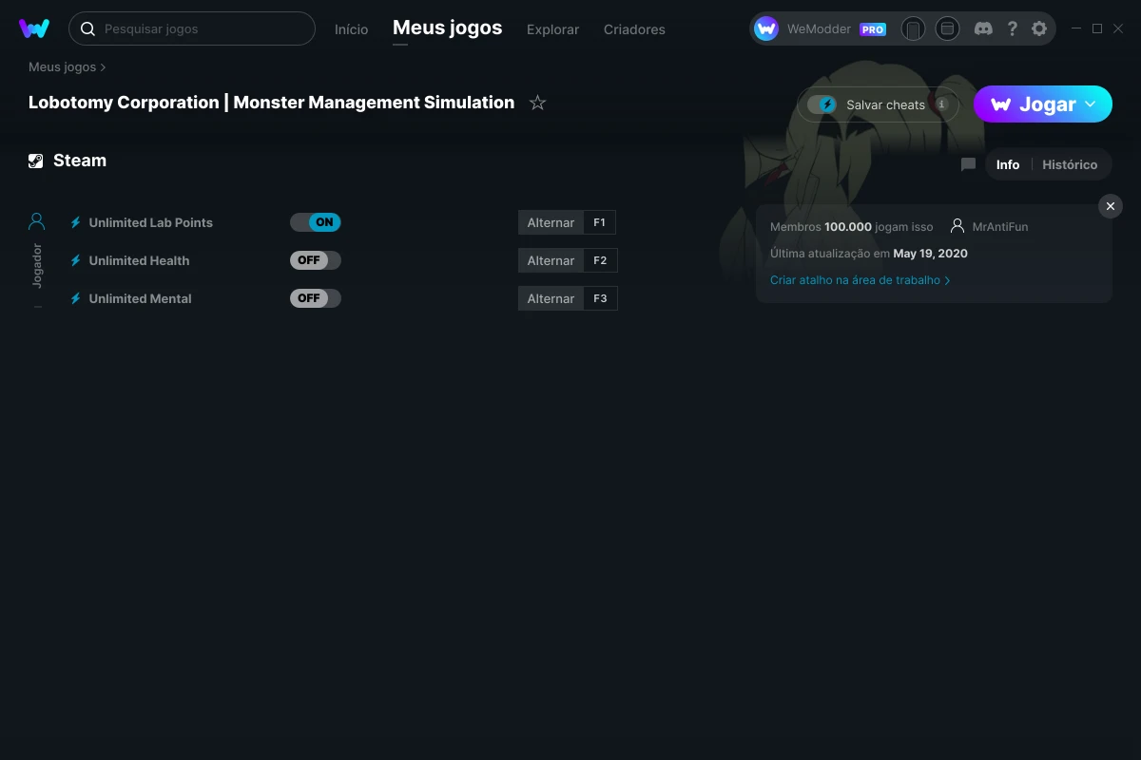Click the Unlimited Mental label
This screenshot has height=760, width=1141.
click(140, 298)
